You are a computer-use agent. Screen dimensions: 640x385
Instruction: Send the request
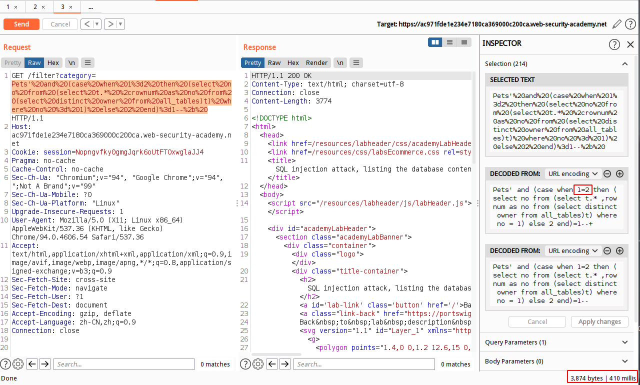[x=21, y=24]
